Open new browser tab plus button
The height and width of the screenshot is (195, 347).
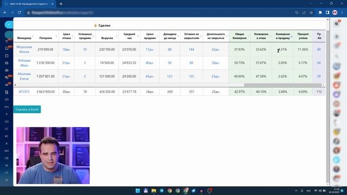tap(61, 4)
